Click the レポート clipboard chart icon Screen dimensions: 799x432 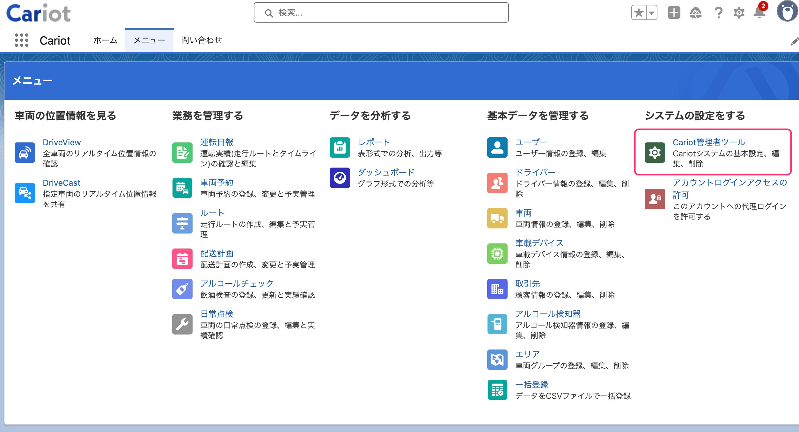(x=340, y=148)
